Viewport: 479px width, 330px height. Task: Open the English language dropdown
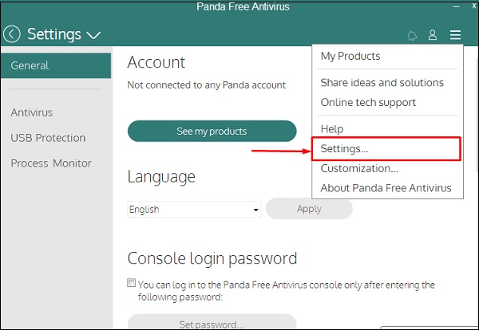[x=194, y=210]
